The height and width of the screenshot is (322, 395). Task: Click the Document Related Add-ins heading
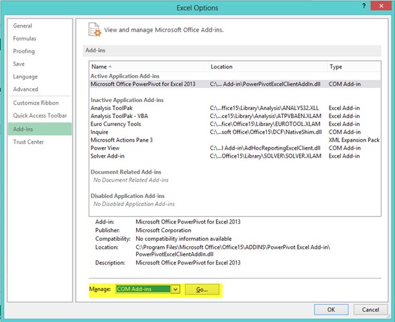coord(125,172)
